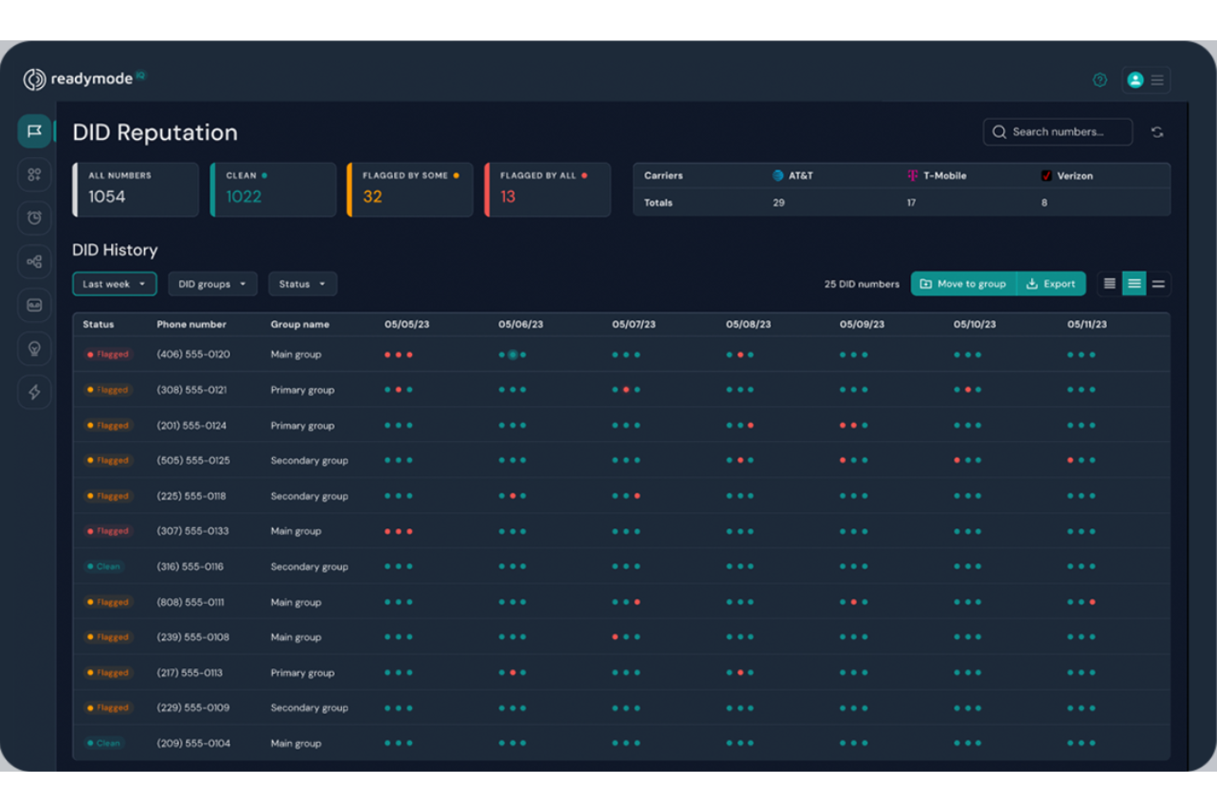Select the Flagged by Some card

point(409,189)
